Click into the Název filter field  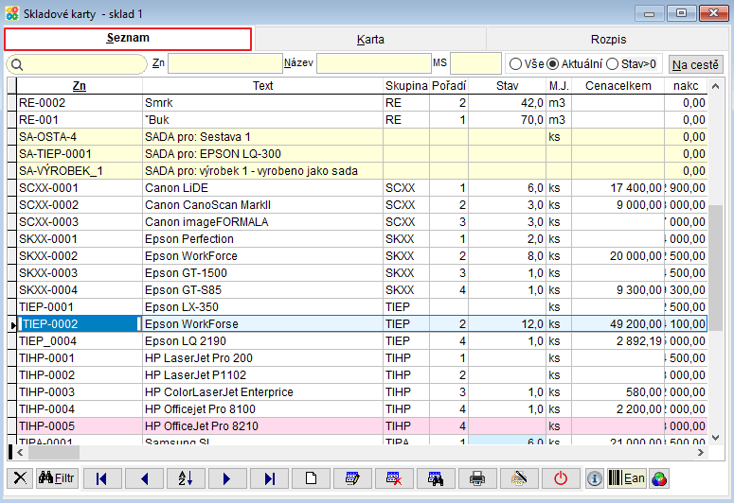point(373,63)
